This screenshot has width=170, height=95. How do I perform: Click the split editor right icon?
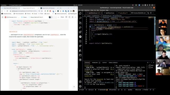point(151,13)
